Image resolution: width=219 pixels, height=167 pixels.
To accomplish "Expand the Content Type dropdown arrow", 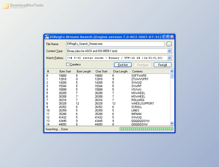I will 169,51.
